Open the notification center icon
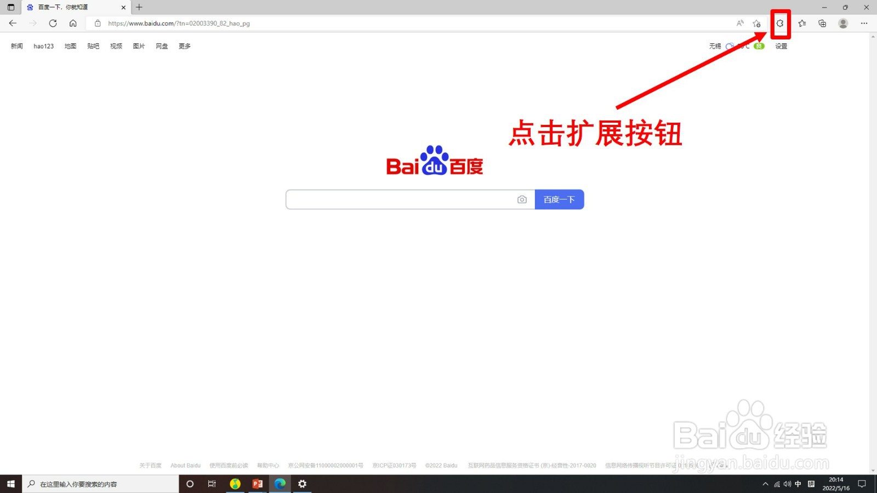The width and height of the screenshot is (877, 493). pyautogui.click(x=862, y=484)
